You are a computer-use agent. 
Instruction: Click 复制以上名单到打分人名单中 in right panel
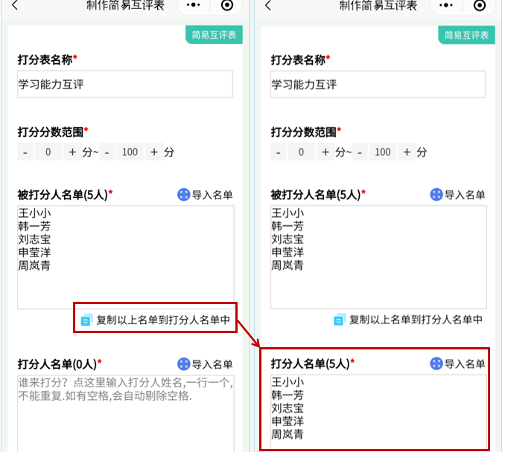[416, 320]
